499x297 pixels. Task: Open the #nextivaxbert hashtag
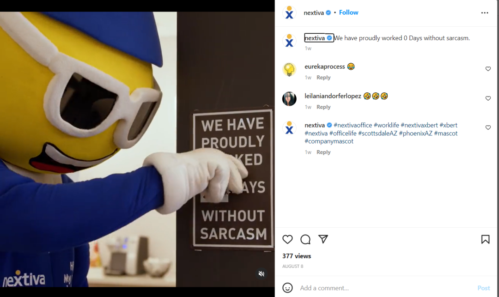[419, 125]
